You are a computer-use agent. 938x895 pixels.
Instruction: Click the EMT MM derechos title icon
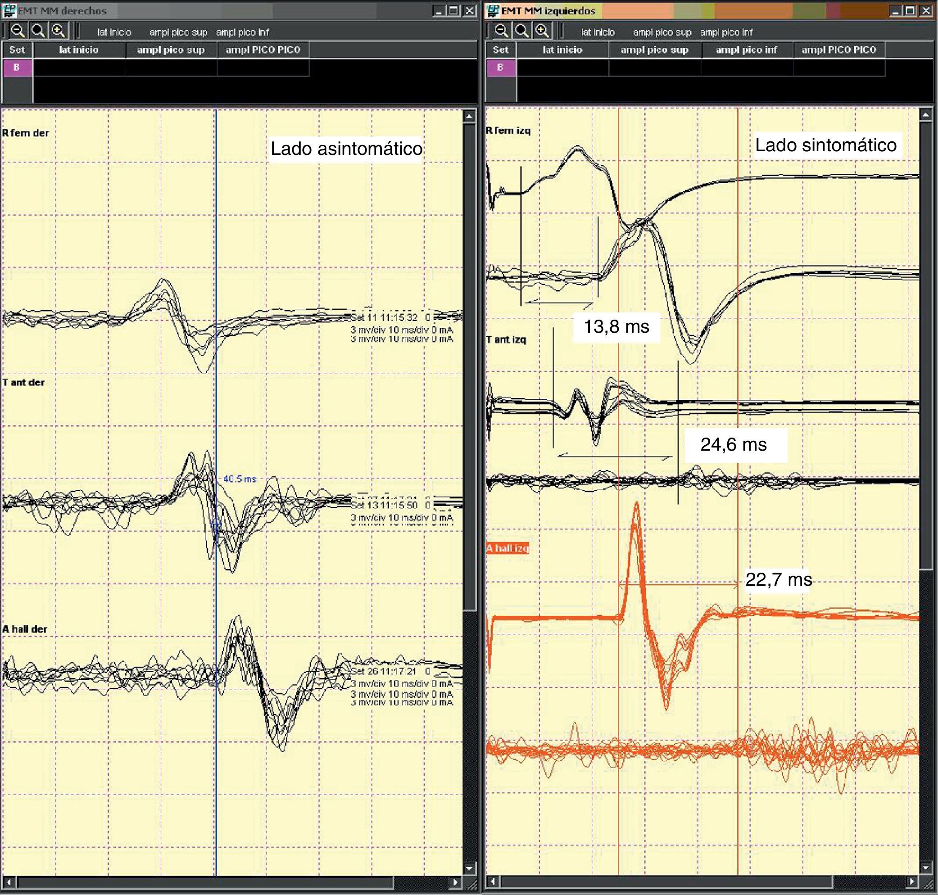9,10
